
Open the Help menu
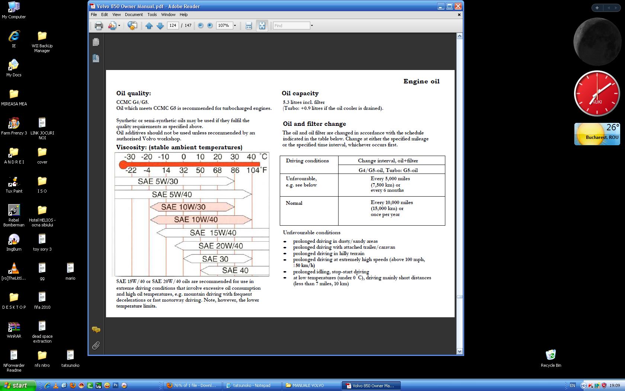[x=184, y=15]
